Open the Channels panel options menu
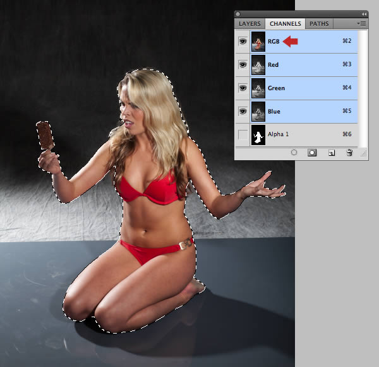The width and height of the screenshot is (379, 367). point(361,23)
